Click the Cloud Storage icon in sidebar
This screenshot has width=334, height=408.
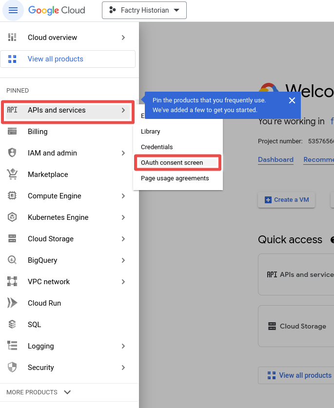tap(12, 238)
